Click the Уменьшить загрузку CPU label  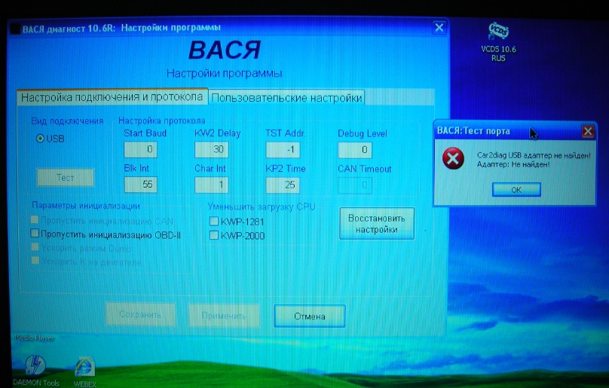(x=262, y=206)
